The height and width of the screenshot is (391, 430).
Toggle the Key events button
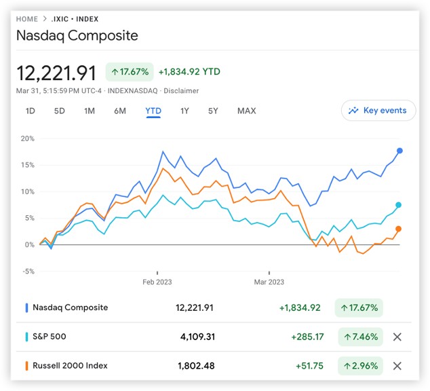pos(378,111)
